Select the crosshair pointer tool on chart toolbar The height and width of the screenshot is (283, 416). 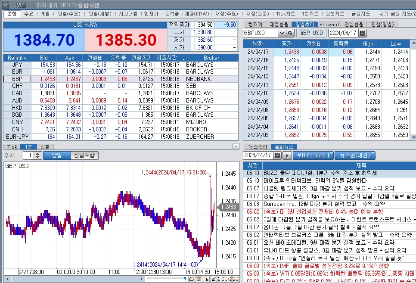(207, 279)
